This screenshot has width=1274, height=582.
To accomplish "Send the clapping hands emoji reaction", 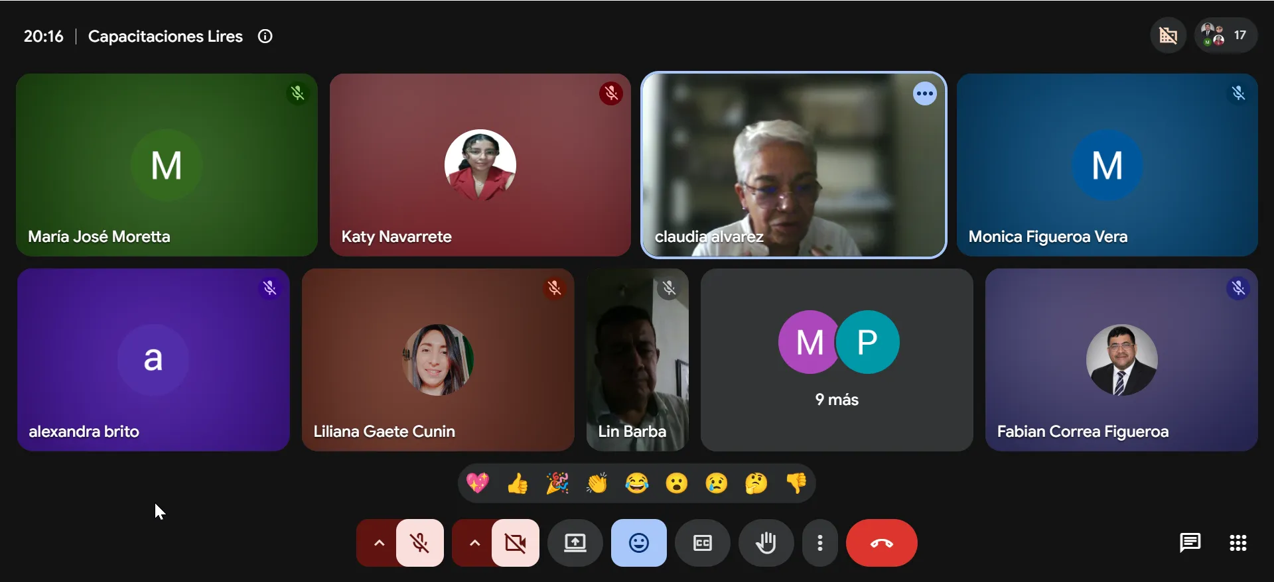I will coord(597,483).
